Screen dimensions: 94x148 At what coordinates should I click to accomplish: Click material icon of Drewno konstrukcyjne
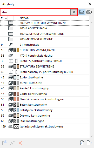click(11, 116)
